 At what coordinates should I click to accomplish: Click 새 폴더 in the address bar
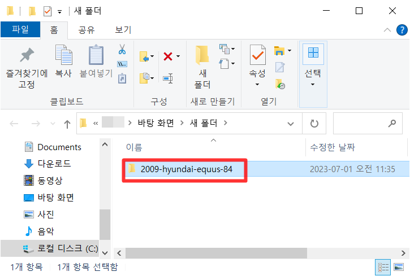pyautogui.click(x=204, y=123)
